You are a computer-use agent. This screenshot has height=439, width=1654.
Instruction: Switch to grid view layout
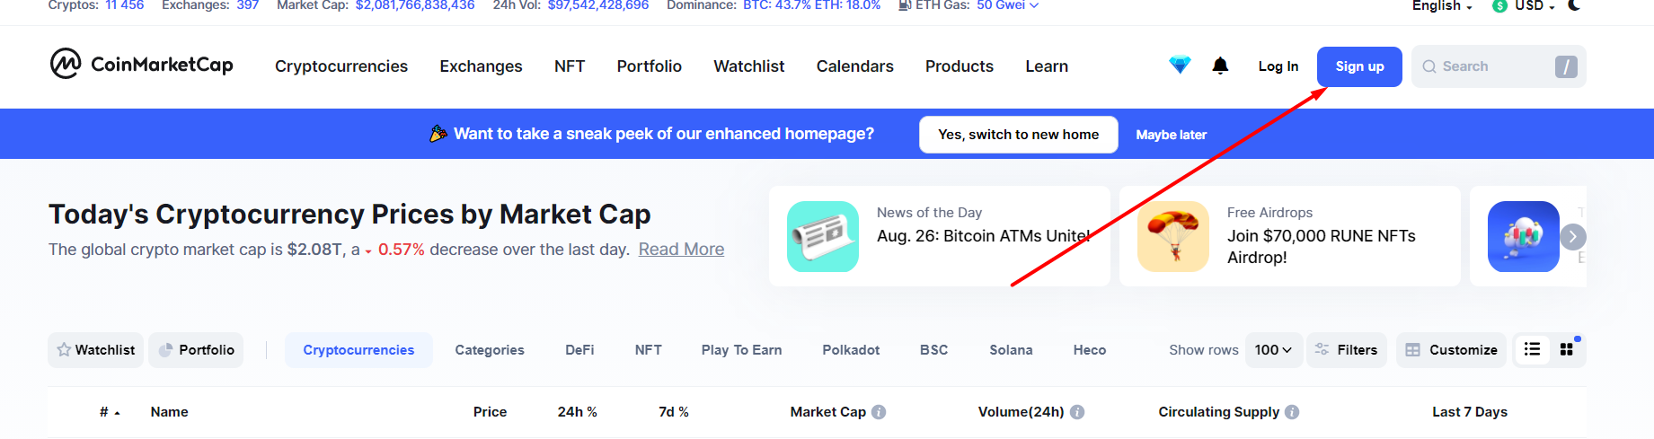(1567, 349)
